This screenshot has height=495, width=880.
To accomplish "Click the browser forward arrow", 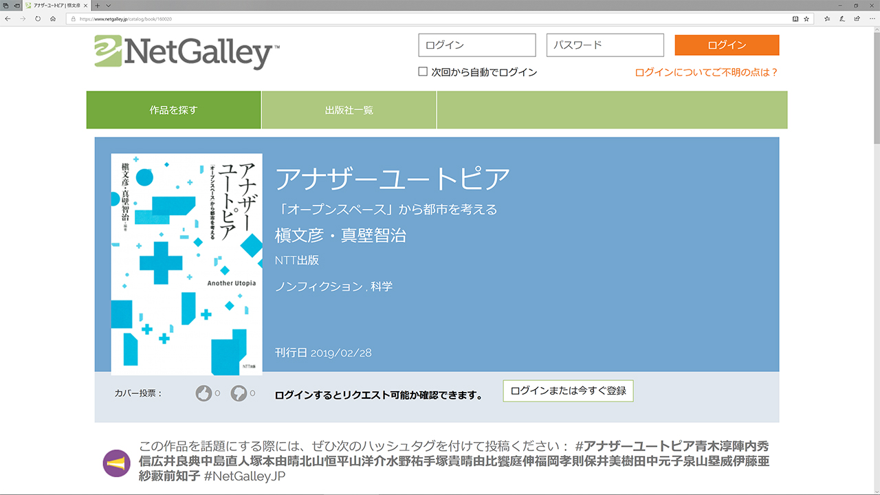I will (22, 19).
